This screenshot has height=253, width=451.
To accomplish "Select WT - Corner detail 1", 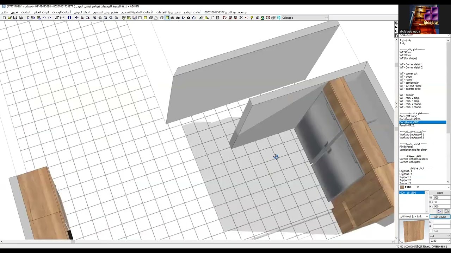I will (x=411, y=64).
